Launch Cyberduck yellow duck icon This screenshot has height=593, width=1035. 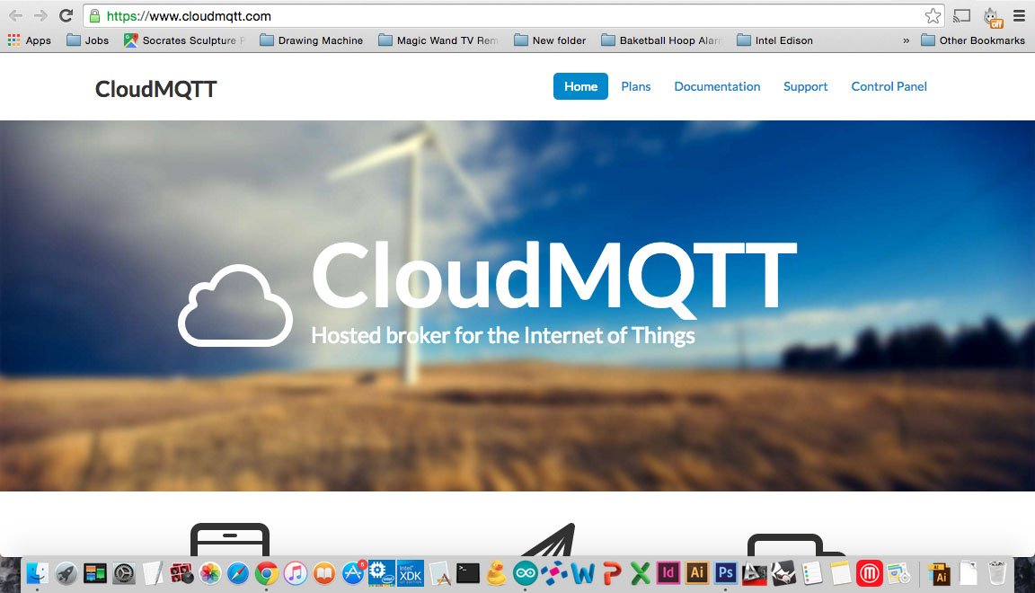click(496, 573)
